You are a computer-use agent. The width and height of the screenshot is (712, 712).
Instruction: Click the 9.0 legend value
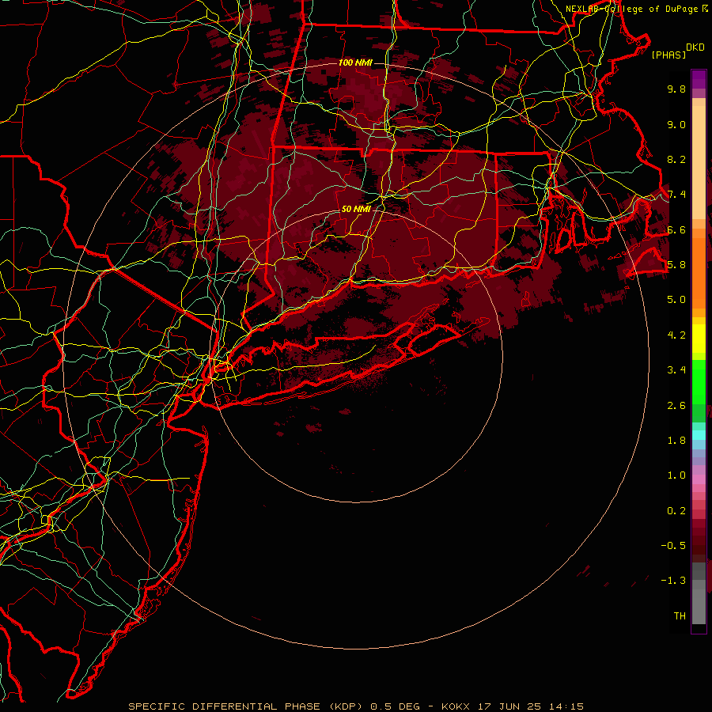coord(676,124)
